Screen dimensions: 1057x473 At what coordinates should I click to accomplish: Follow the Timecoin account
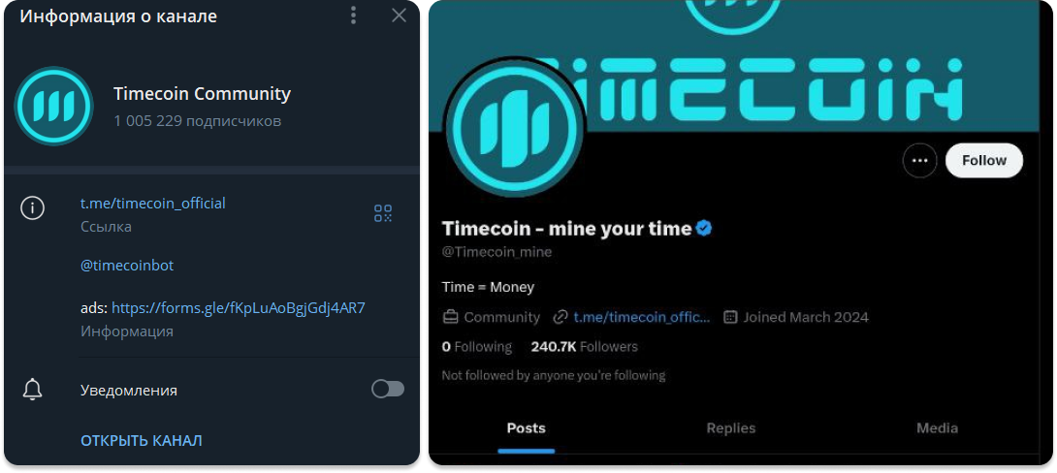pyautogui.click(x=983, y=161)
